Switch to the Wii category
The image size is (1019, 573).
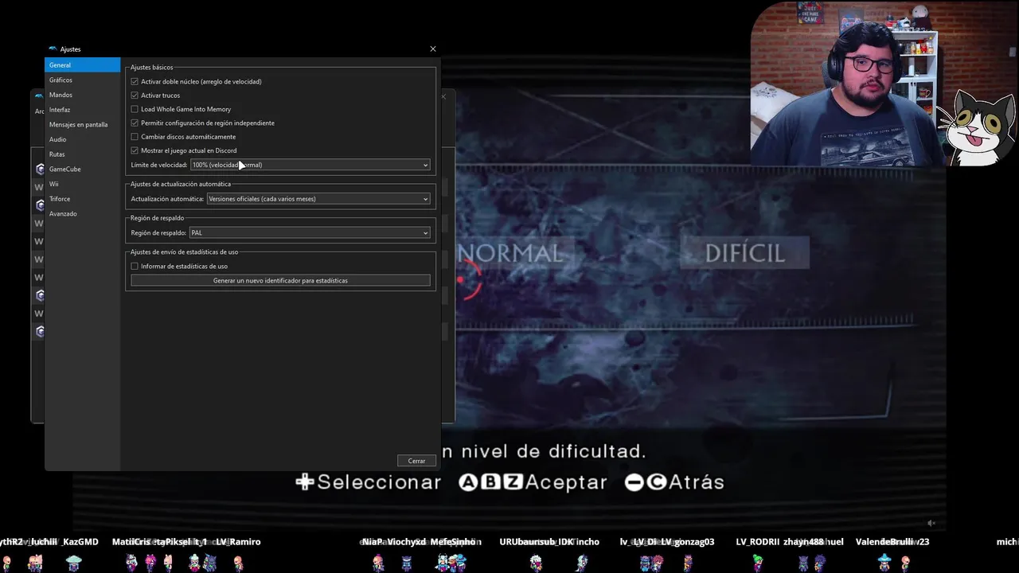pos(82,184)
